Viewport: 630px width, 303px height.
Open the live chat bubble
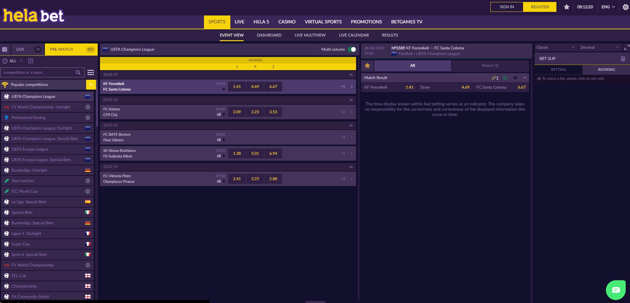[x=616, y=290]
